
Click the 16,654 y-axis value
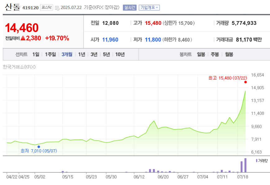point(257,75)
